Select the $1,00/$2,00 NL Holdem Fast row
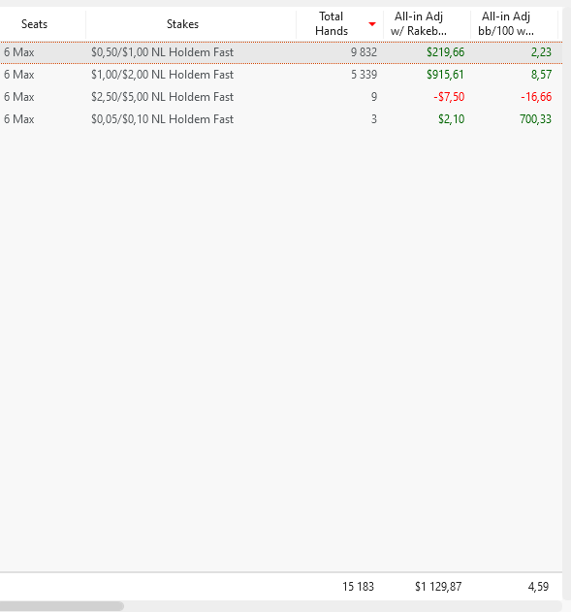The width and height of the screenshot is (571, 612). point(281,75)
